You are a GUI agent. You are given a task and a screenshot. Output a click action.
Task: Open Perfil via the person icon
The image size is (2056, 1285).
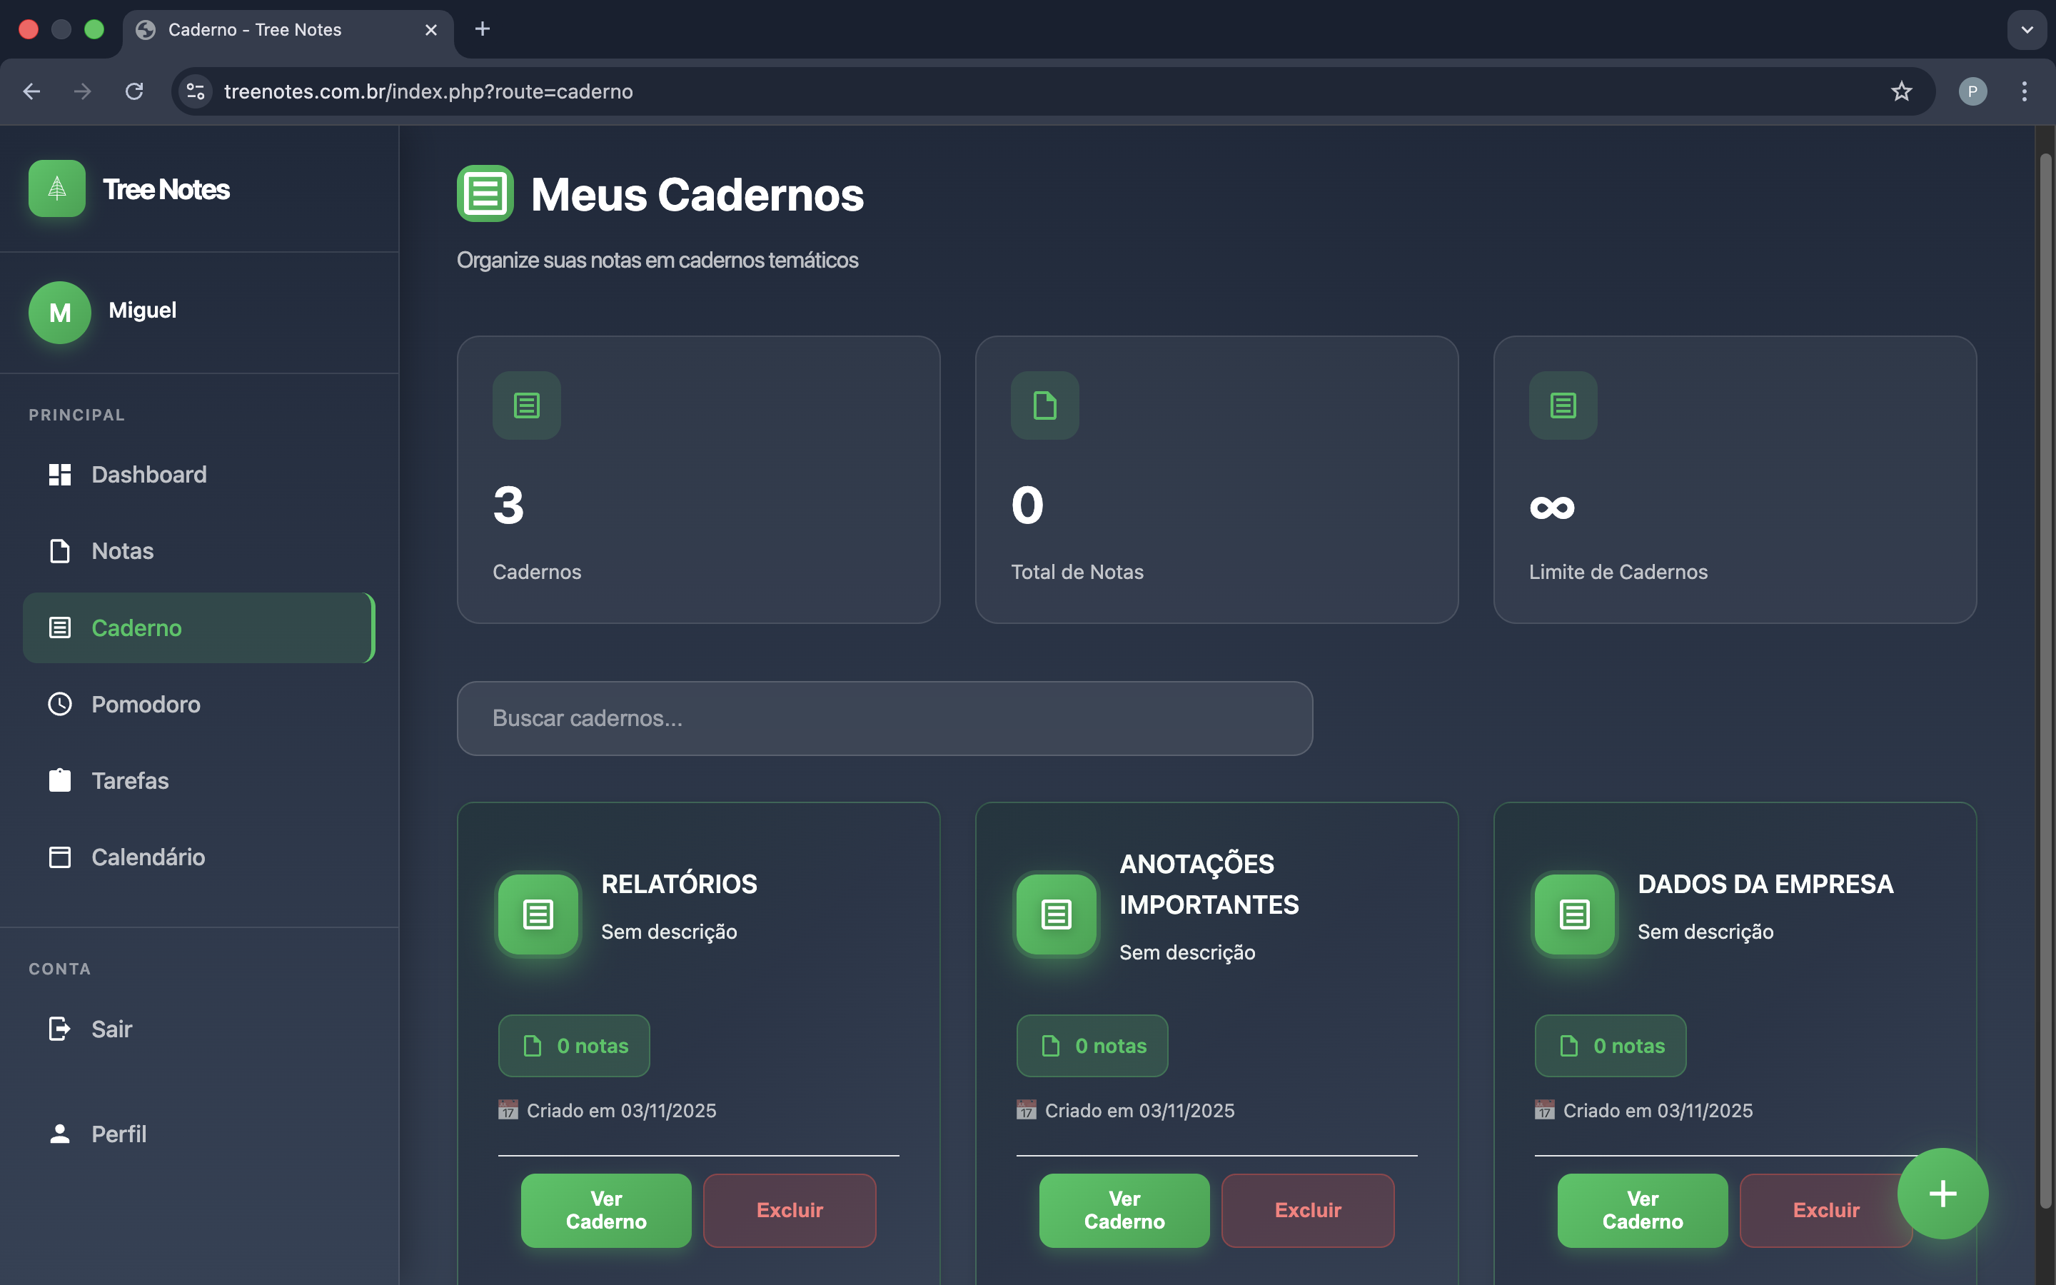(x=59, y=1133)
